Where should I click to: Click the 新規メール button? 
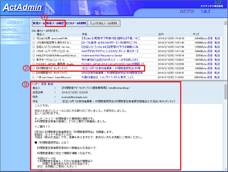(x=39, y=23)
